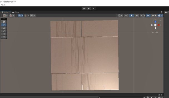Select the combined Transform tool
The height and width of the screenshot is (98, 169).
pyautogui.click(x=4, y=37)
